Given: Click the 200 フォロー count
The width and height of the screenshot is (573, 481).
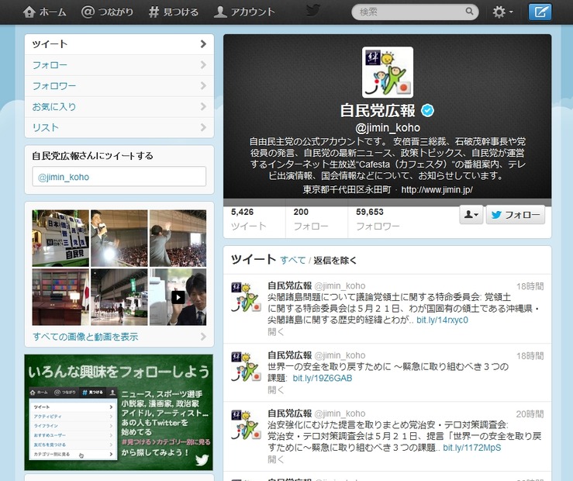Looking at the screenshot, I should coord(311,220).
